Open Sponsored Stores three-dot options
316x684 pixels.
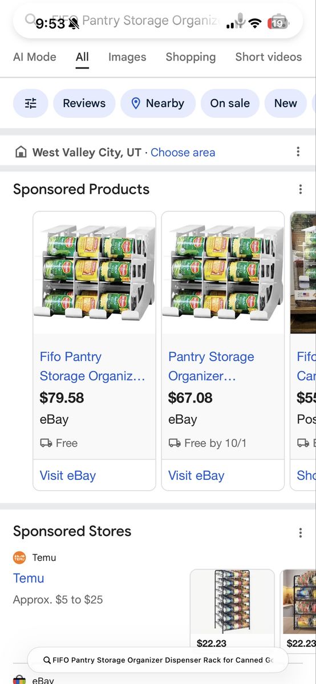[x=301, y=532]
